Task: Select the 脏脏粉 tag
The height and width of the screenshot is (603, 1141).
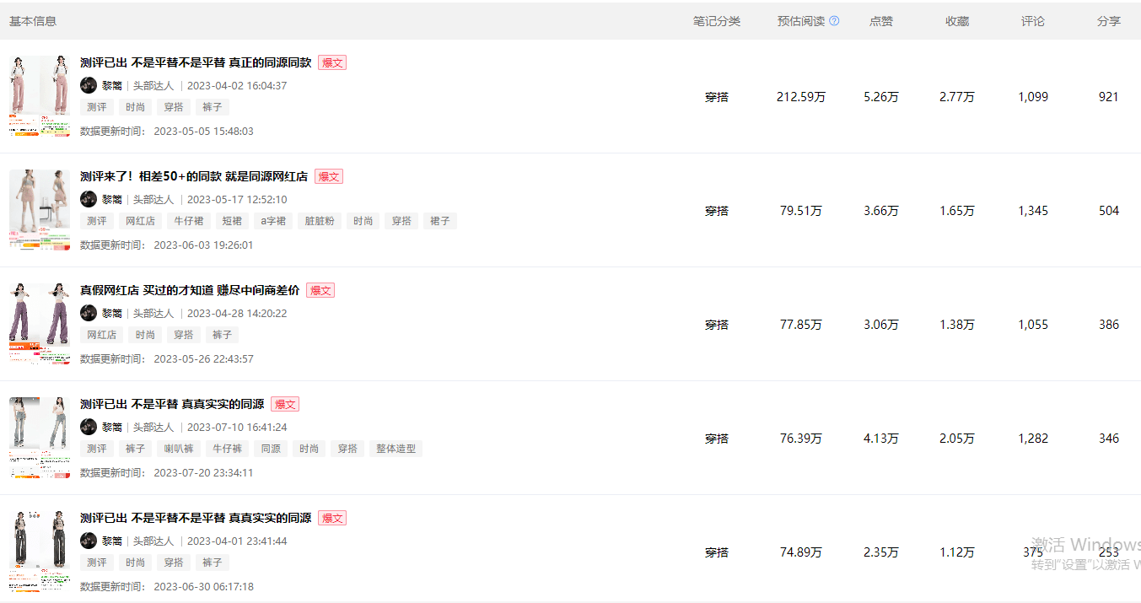Action: click(x=319, y=221)
